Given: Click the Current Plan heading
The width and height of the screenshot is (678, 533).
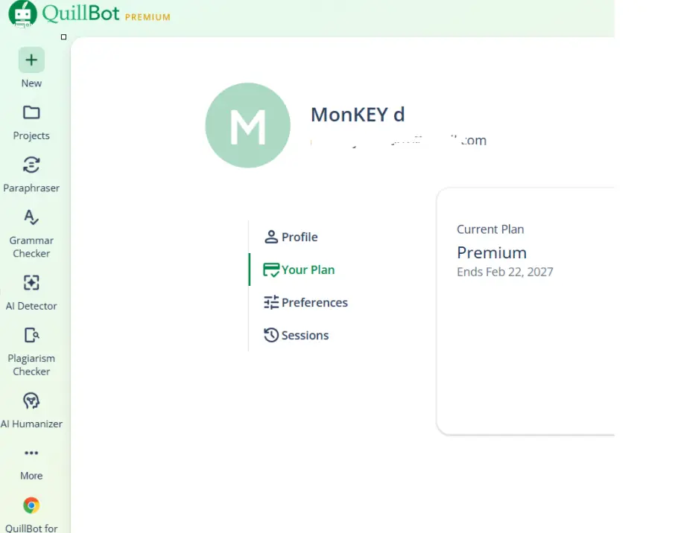Looking at the screenshot, I should coord(490,229).
